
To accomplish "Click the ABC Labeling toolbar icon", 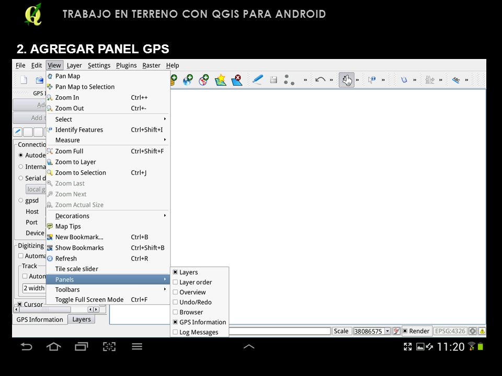I will click(456, 79).
